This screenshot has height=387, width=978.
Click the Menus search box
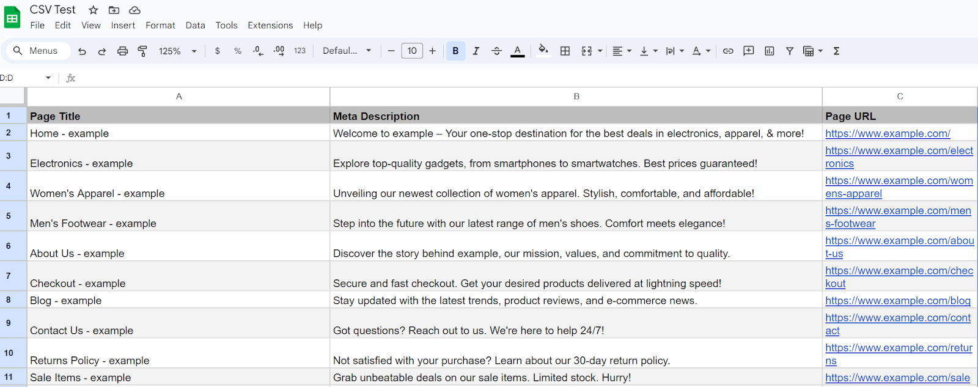coord(39,51)
